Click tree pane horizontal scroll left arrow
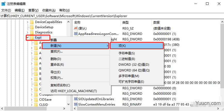This screenshot has width=224, height=111. pyautogui.click(x=2, y=109)
